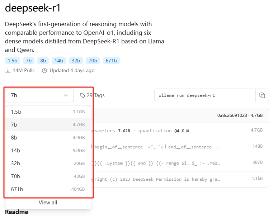Pick the 14b model variant
This screenshot has height=218, width=278.
point(48,151)
